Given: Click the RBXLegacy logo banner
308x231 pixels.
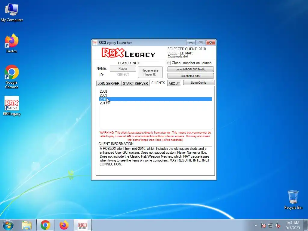Looking at the screenshot, I should [x=128, y=53].
